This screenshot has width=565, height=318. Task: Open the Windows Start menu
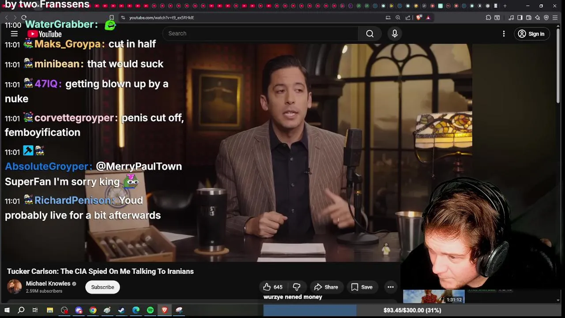click(x=7, y=310)
